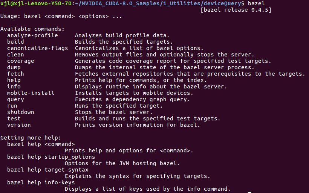
Task: Click the 'fetch' command name
Action: 15,74
